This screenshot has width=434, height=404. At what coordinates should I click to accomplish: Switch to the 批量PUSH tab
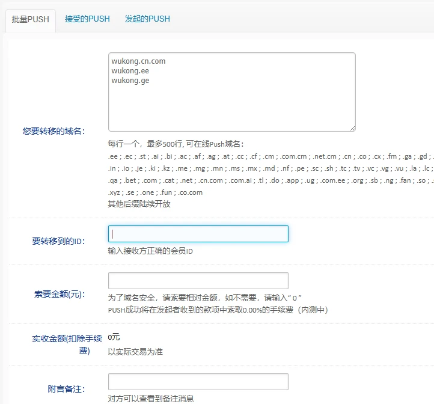pos(30,19)
